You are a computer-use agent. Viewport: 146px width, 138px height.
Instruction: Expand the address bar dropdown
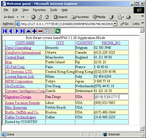[x=115, y=24]
